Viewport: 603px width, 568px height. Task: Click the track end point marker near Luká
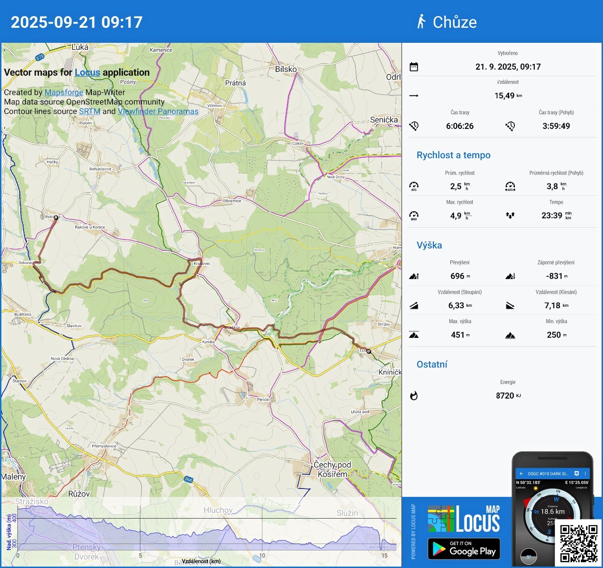click(x=369, y=351)
